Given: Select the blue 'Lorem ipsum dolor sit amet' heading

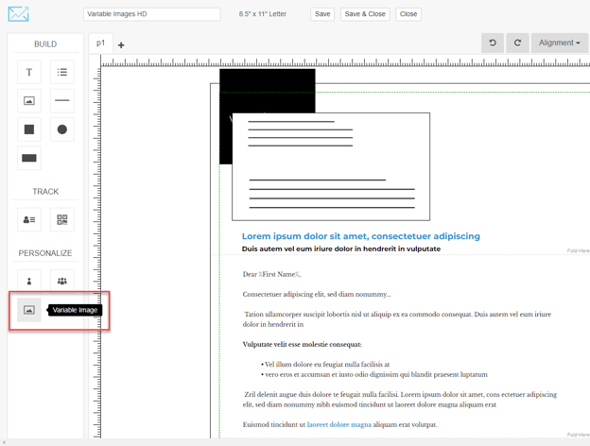Looking at the screenshot, I should pyautogui.click(x=361, y=236).
